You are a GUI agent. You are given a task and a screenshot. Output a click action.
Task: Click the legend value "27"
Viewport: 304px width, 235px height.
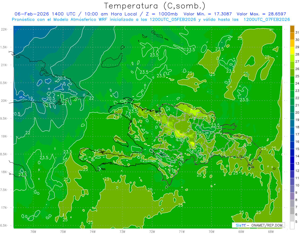(x=297, y=62)
